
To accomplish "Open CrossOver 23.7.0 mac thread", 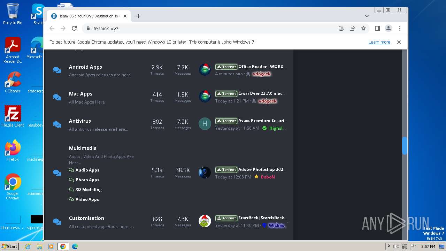I will 262,93.
